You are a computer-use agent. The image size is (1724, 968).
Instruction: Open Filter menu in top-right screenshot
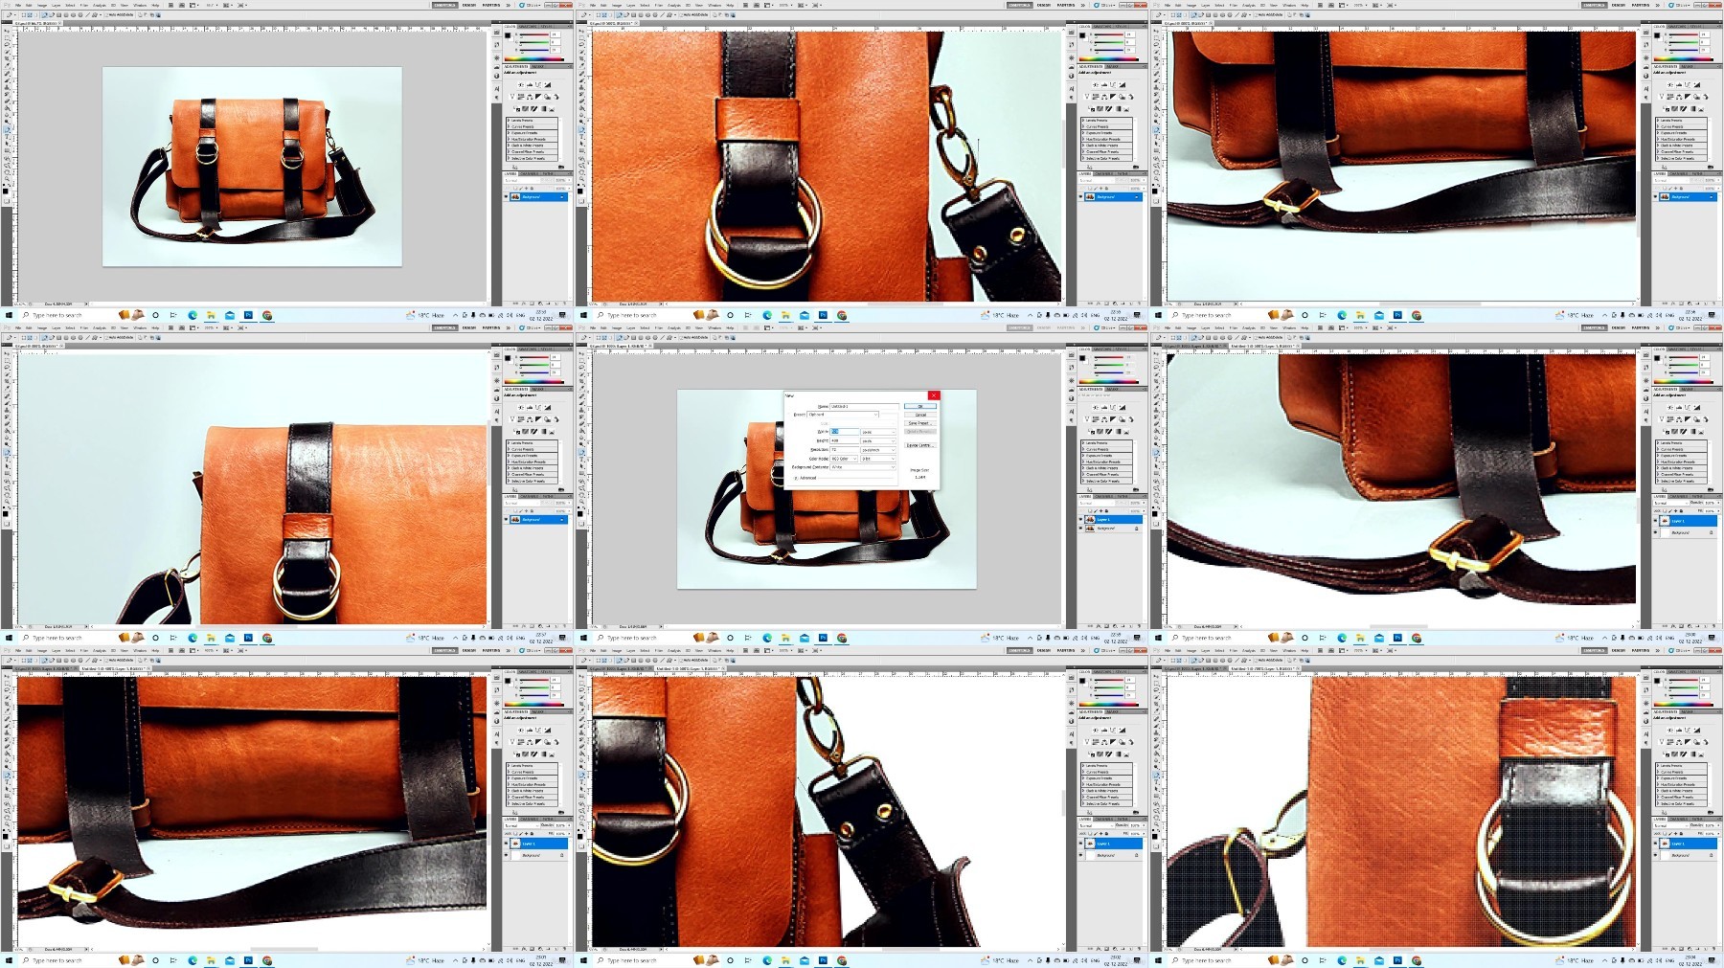point(1234,5)
